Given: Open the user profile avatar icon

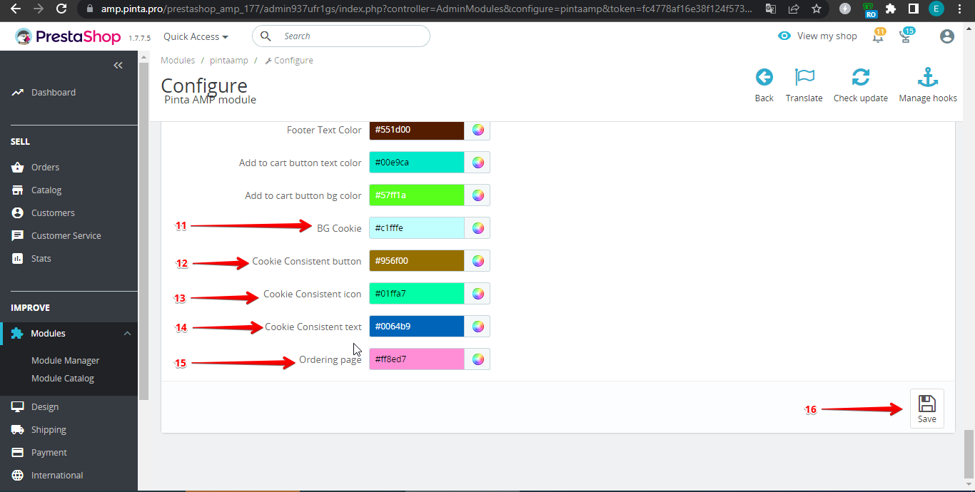Looking at the screenshot, I should (x=946, y=36).
